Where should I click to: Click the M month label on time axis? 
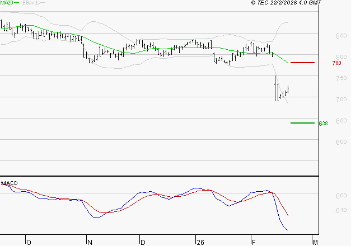point(315,243)
